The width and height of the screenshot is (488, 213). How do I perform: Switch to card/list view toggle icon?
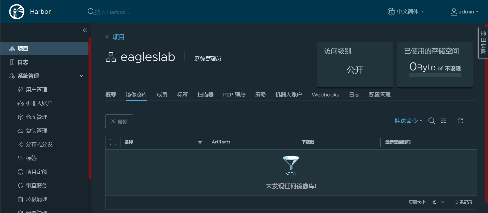[446, 121]
